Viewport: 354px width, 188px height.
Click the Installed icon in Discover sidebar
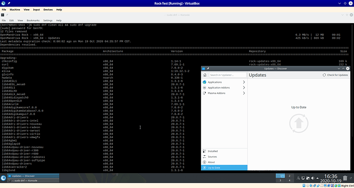click(x=205, y=151)
